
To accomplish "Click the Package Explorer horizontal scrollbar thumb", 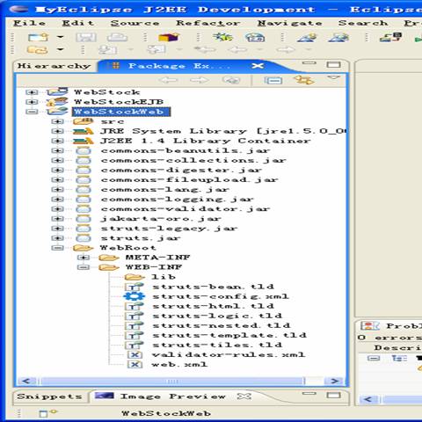I will (x=172, y=382).
